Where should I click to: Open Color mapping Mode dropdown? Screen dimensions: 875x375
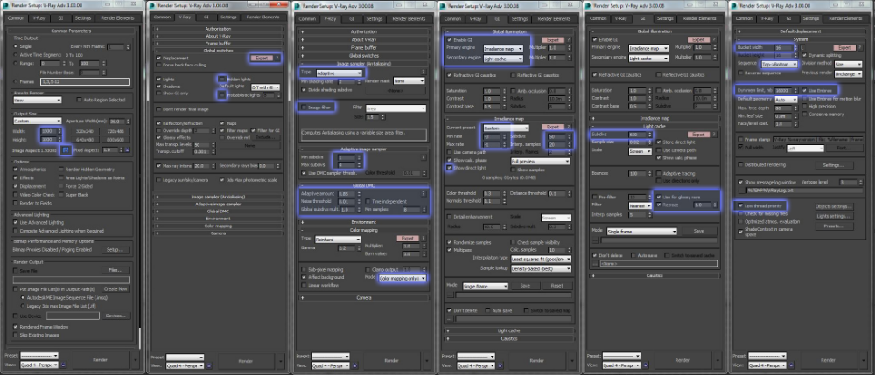[402, 277]
